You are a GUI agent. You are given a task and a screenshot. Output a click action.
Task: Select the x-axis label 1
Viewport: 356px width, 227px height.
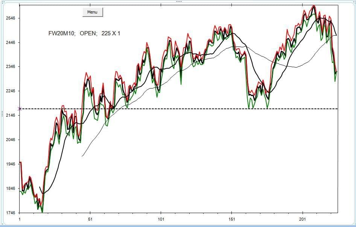tap(20, 219)
